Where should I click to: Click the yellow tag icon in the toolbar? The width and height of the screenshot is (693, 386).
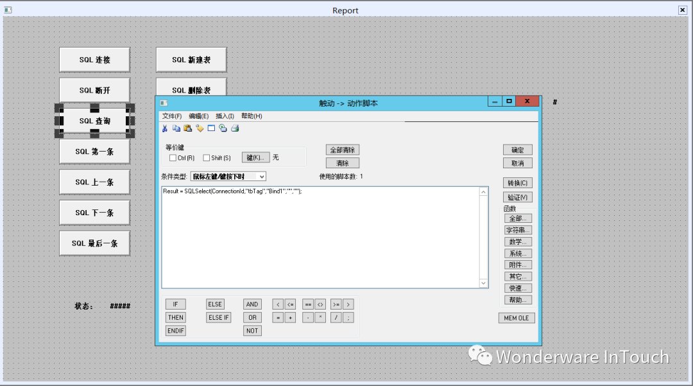[x=200, y=128]
